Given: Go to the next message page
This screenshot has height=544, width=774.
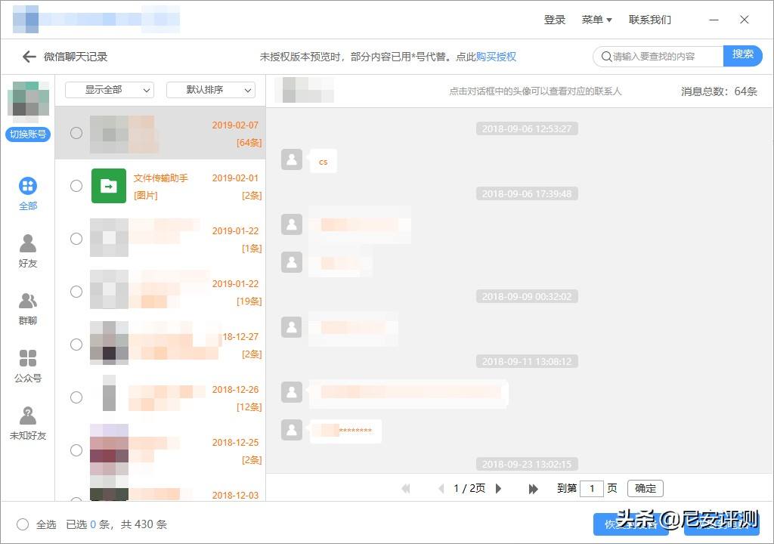Looking at the screenshot, I should 499,489.
